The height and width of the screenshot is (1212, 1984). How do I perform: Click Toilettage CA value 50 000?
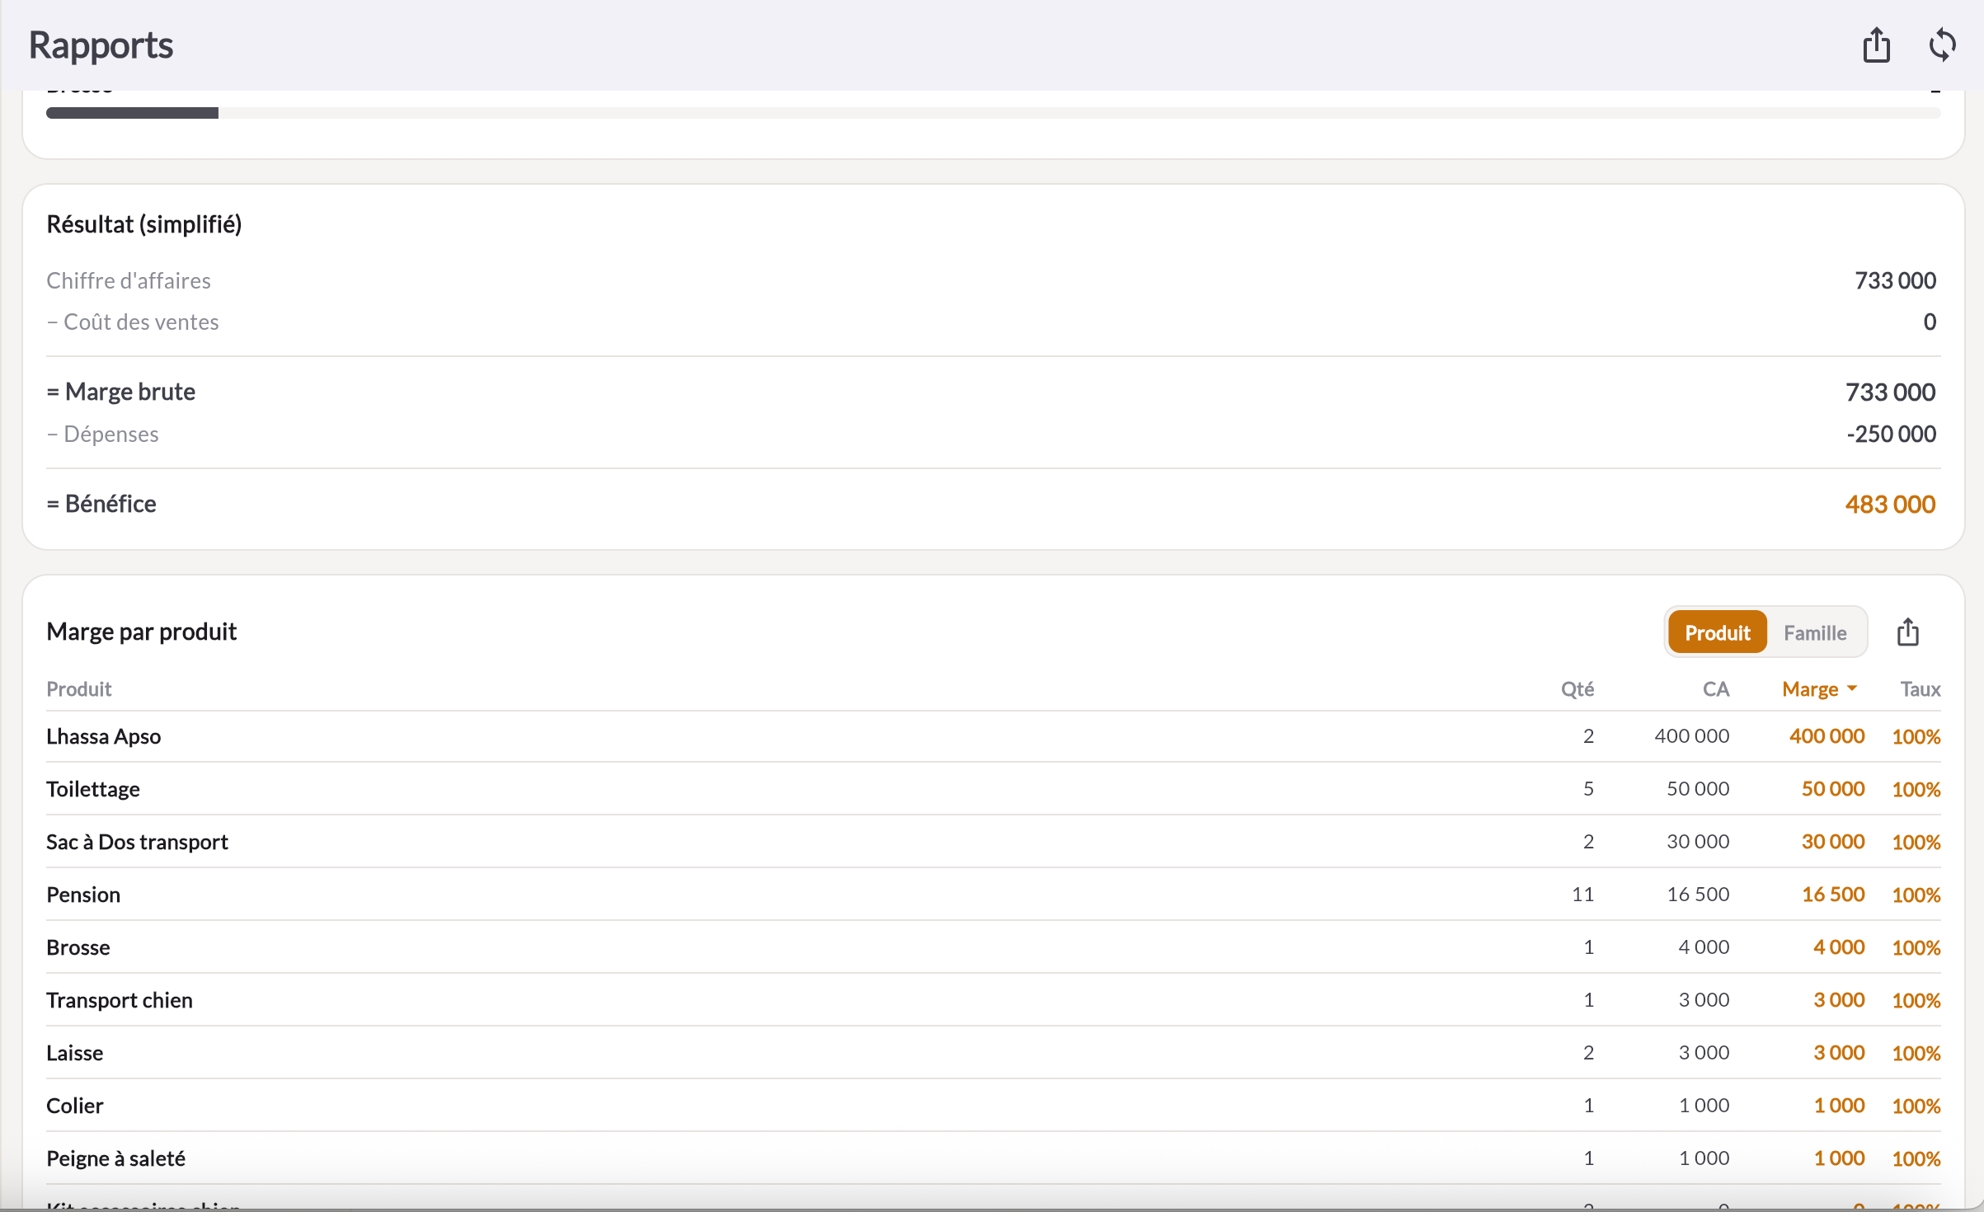(1697, 789)
